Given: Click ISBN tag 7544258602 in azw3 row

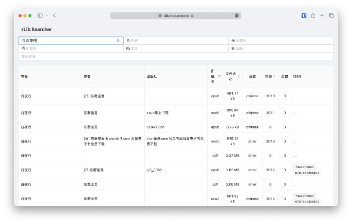Looking at the screenshot, I should pos(304,196).
